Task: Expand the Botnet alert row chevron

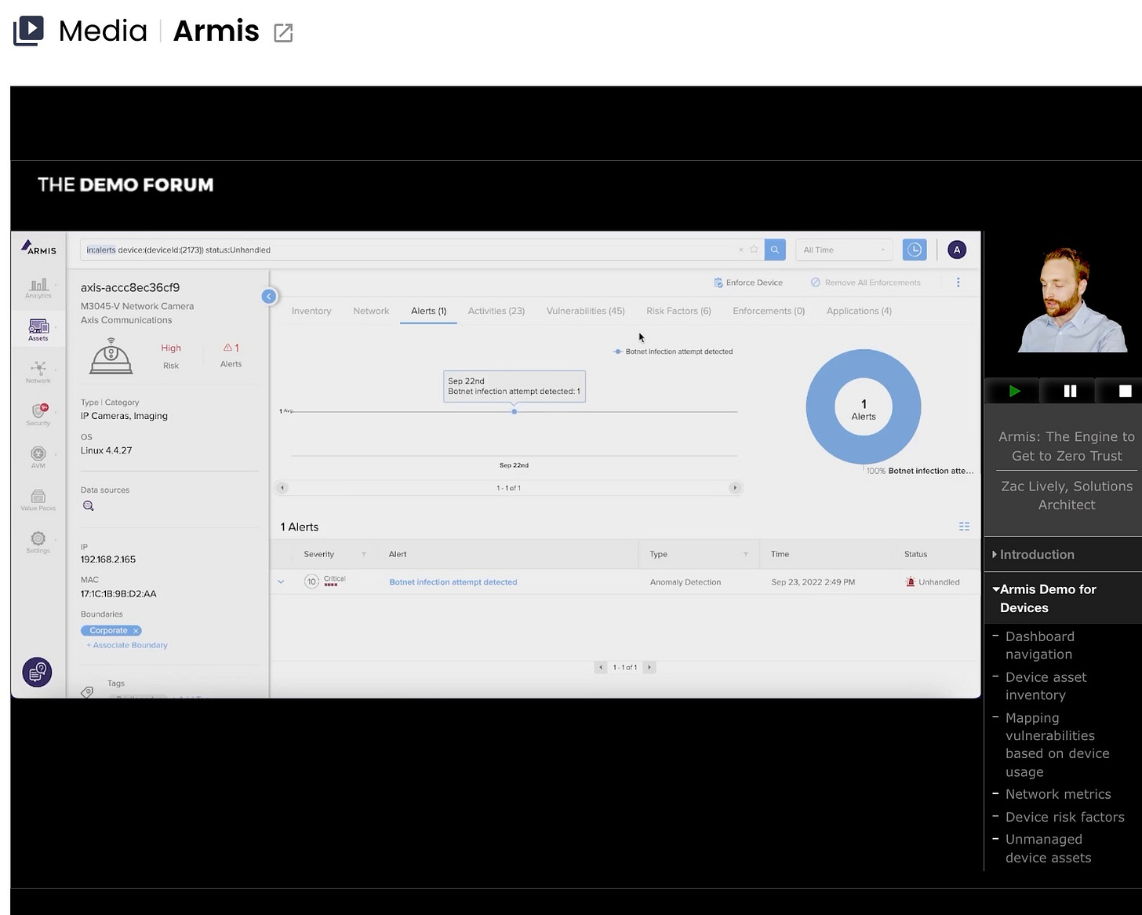Action: pyautogui.click(x=281, y=582)
